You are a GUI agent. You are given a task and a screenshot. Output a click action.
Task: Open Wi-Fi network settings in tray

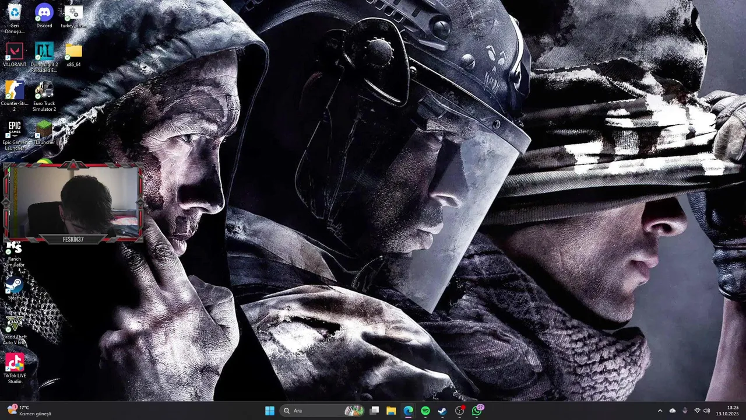point(697,411)
